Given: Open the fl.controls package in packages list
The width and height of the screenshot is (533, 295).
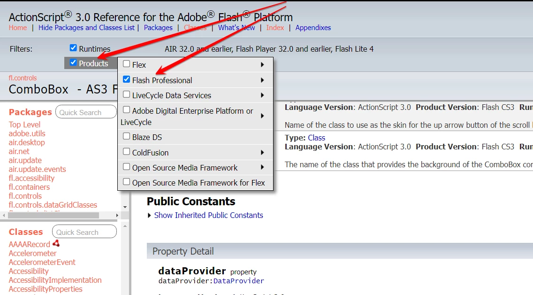Looking at the screenshot, I should tap(25, 196).
